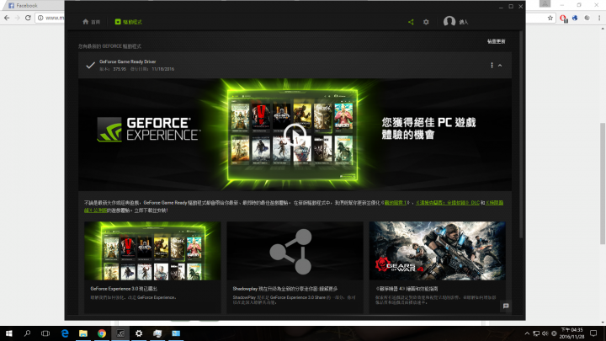Reload the page in Chrome

(x=28, y=18)
